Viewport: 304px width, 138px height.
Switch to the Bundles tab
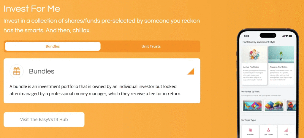tap(53, 46)
